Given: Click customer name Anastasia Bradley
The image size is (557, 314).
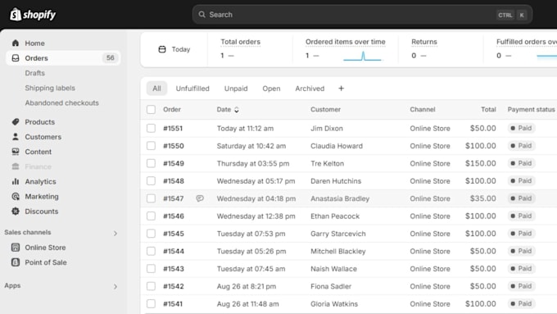Looking at the screenshot, I should (x=340, y=198).
